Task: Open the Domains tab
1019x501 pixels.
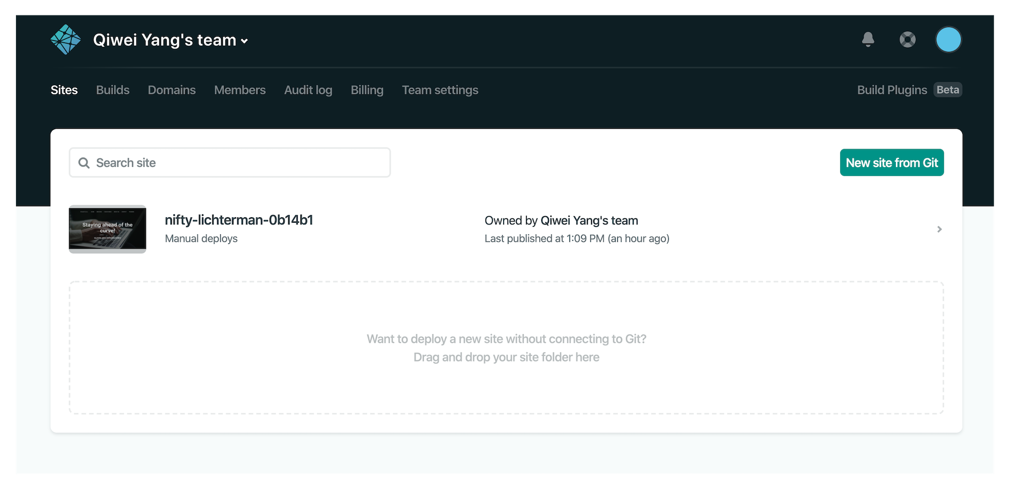Action: click(x=172, y=90)
